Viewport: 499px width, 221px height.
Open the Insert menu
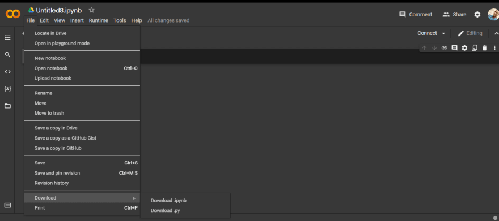pos(77,20)
